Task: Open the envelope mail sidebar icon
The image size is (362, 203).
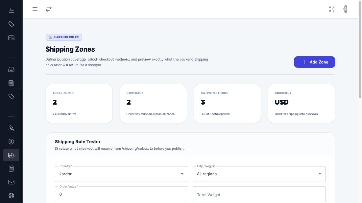Action: pos(11,182)
